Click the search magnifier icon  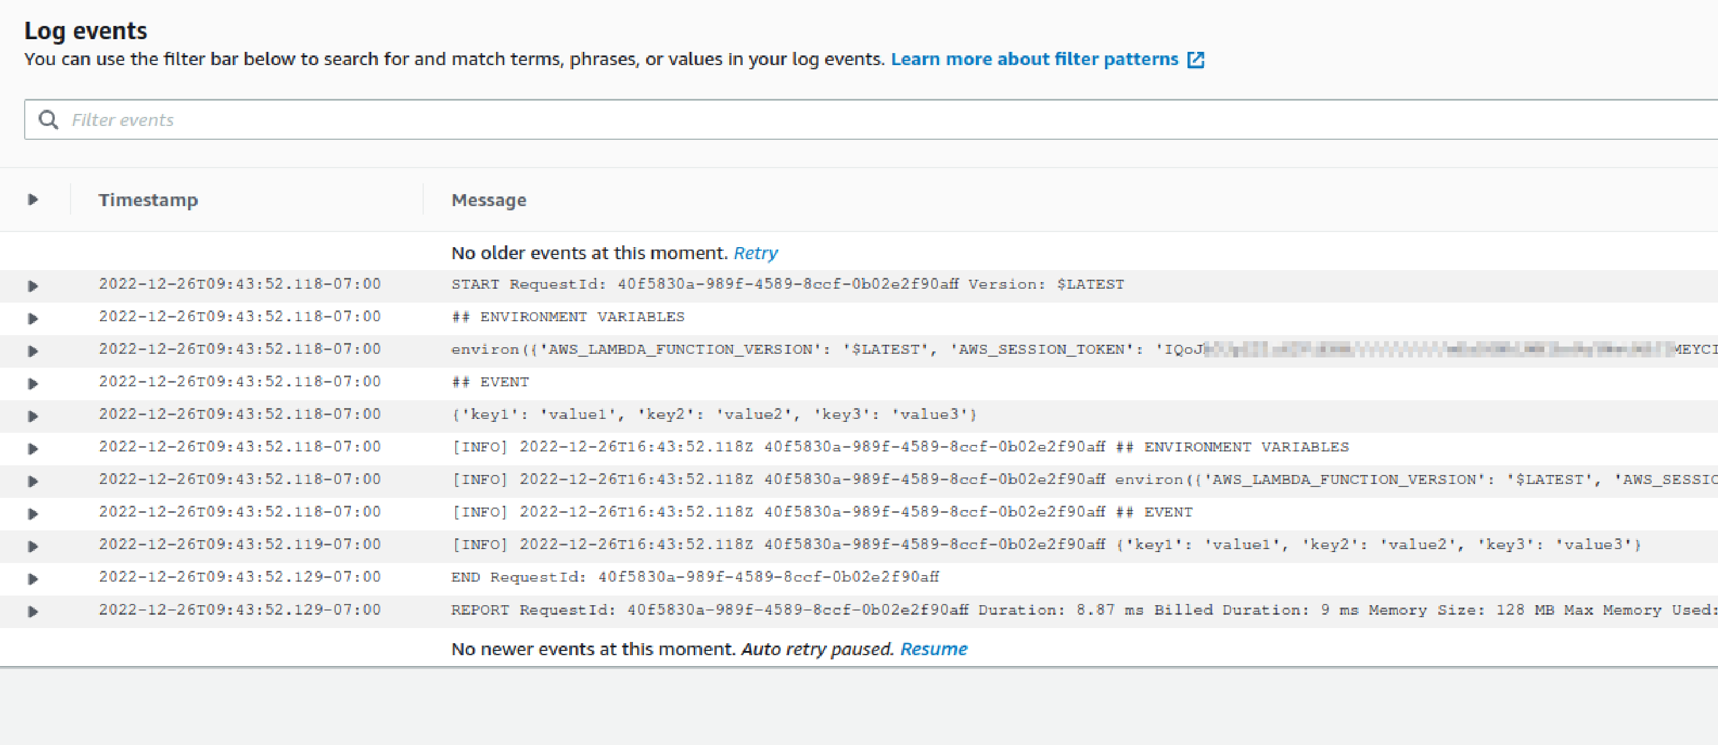point(49,120)
